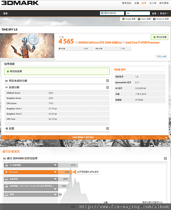Image resolution: width=171 pixels, height=210 pixels.
Task: Click the chart icon beside similar systems scores
Action: (6, 81)
